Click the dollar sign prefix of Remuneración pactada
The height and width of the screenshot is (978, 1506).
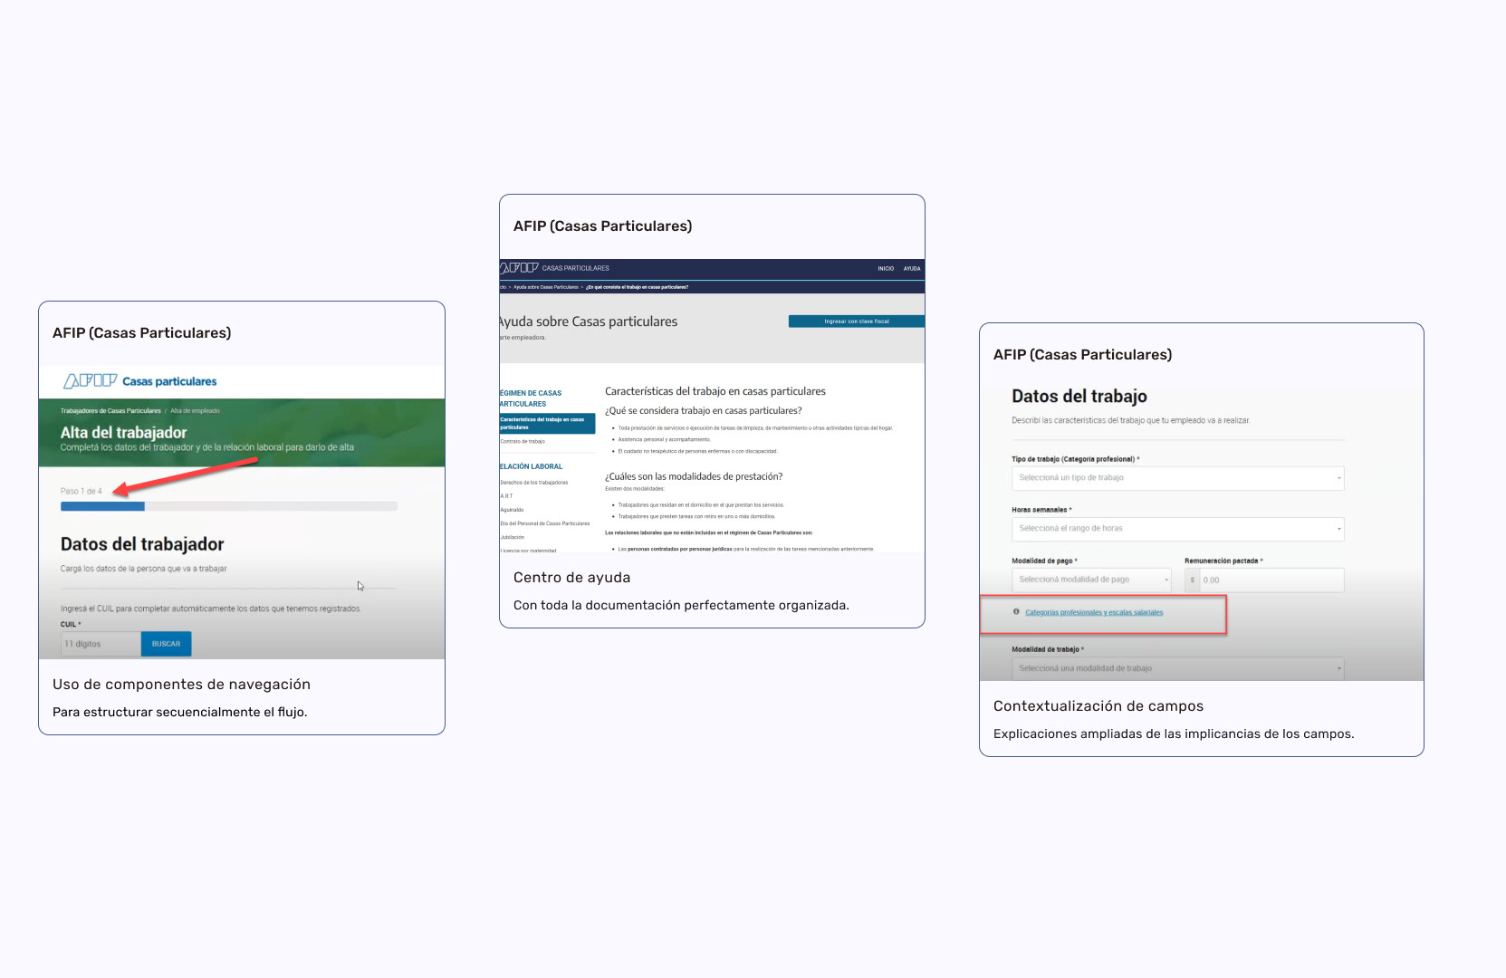coord(1192,580)
